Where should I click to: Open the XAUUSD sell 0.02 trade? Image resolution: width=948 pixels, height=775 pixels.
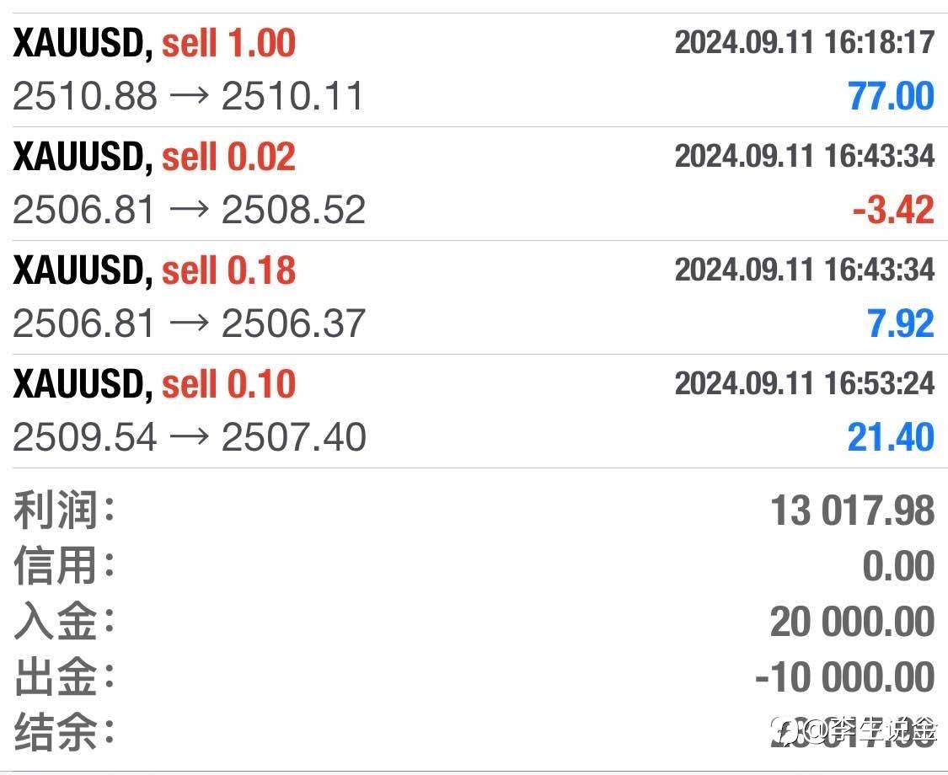154,158
